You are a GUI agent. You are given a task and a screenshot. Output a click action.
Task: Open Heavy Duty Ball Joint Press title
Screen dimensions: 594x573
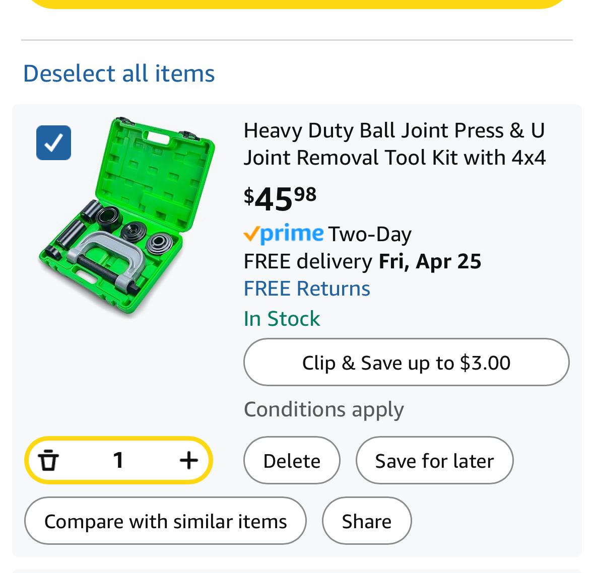[394, 144]
